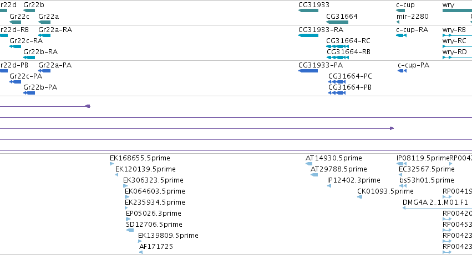Click the c-cup-RA transcript label
The width and height of the screenshot is (472, 255).
click(x=412, y=30)
